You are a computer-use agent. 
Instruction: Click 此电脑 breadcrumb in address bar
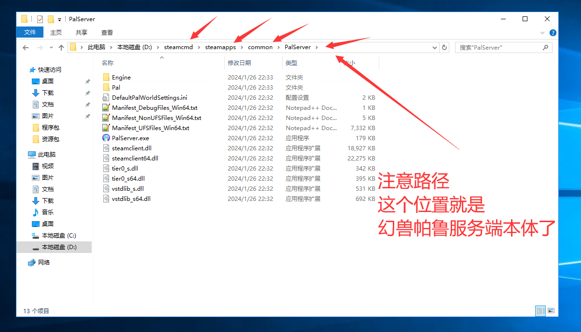[x=96, y=47]
